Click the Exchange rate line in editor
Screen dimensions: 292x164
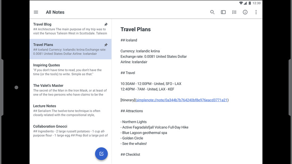pos(153,57)
